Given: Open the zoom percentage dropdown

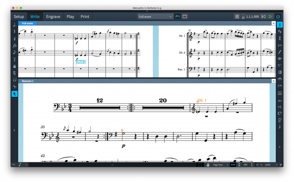Looking at the screenshot, I should (270, 165).
